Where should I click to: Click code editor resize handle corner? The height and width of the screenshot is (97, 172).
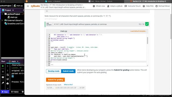click(148, 65)
